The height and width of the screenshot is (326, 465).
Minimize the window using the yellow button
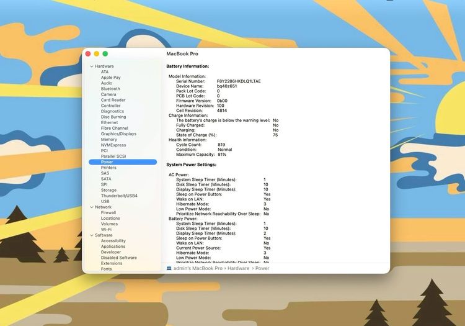[97, 54]
